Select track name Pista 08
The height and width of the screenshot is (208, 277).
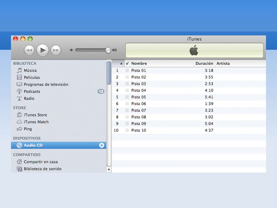click(x=138, y=117)
